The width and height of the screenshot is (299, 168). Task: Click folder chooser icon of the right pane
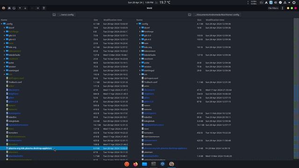(190, 14)
